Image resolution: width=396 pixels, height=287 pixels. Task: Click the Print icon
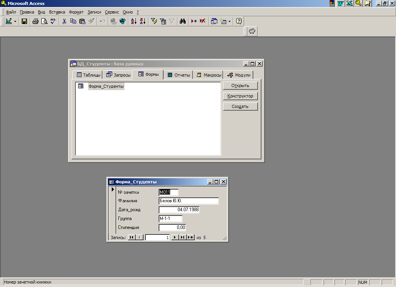(x=35, y=21)
